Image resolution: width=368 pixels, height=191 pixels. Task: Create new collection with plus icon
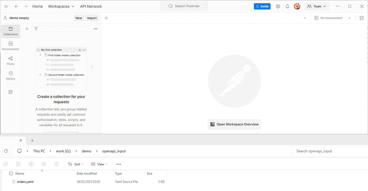pyautogui.click(x=27, y=29)
